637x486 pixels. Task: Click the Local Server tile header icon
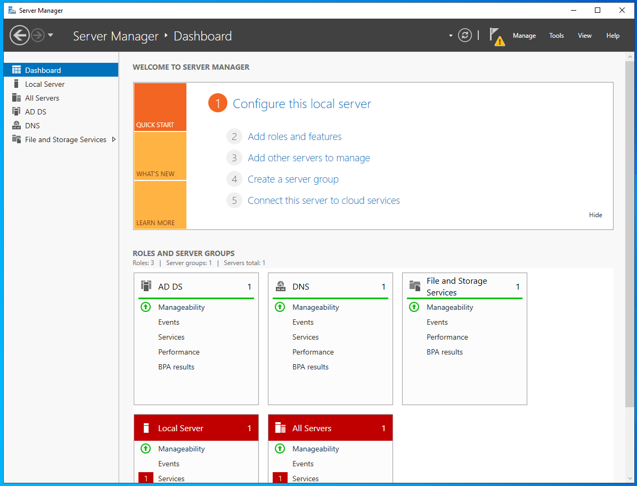[146, 428]
